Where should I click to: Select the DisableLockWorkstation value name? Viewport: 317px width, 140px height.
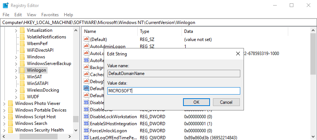[x=113, y=117]
